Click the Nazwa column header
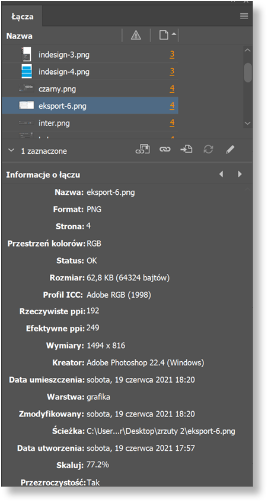 coord(20,36)
